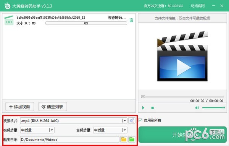
Task: Open the 音频质量 dropdown
Action: pyautogui.click(x=124, y=130)
